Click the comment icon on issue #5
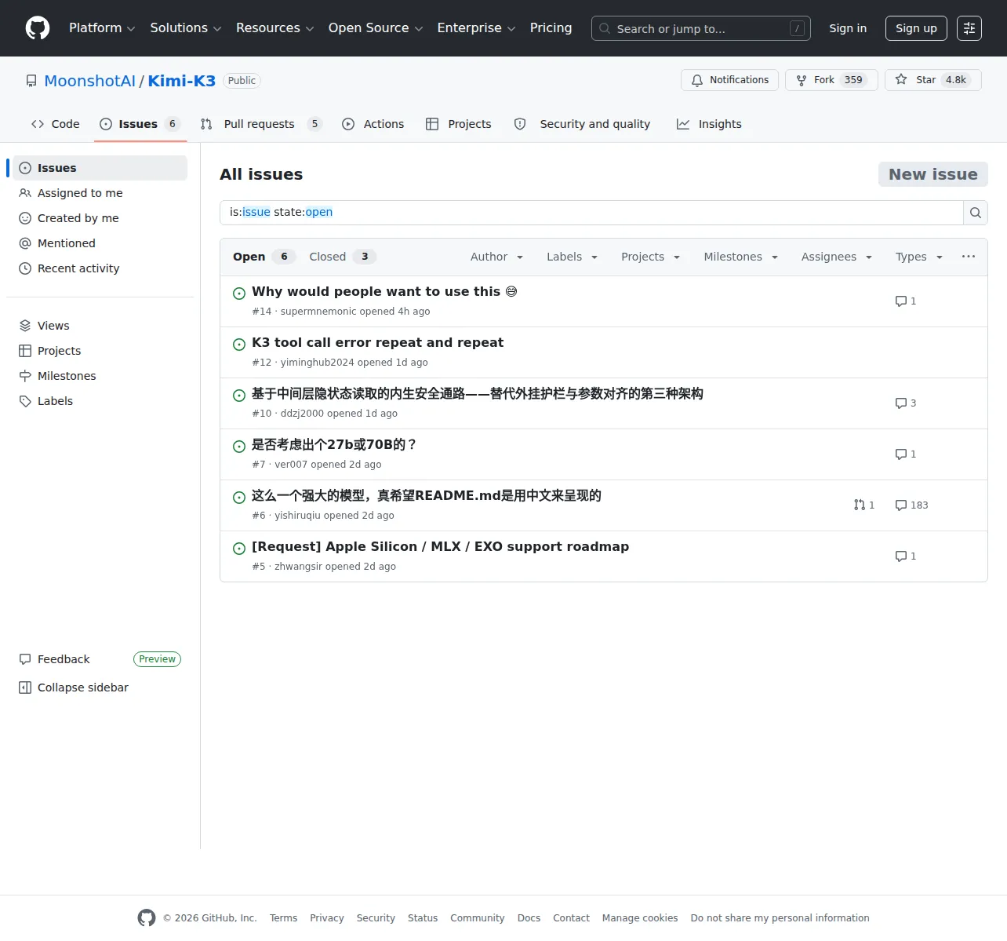 pyautogui.click(x=901, y=556)
